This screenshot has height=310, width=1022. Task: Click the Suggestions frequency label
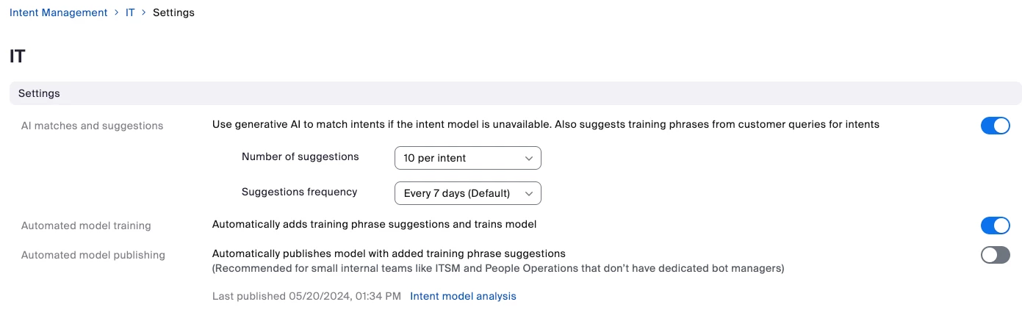[299, 192]
